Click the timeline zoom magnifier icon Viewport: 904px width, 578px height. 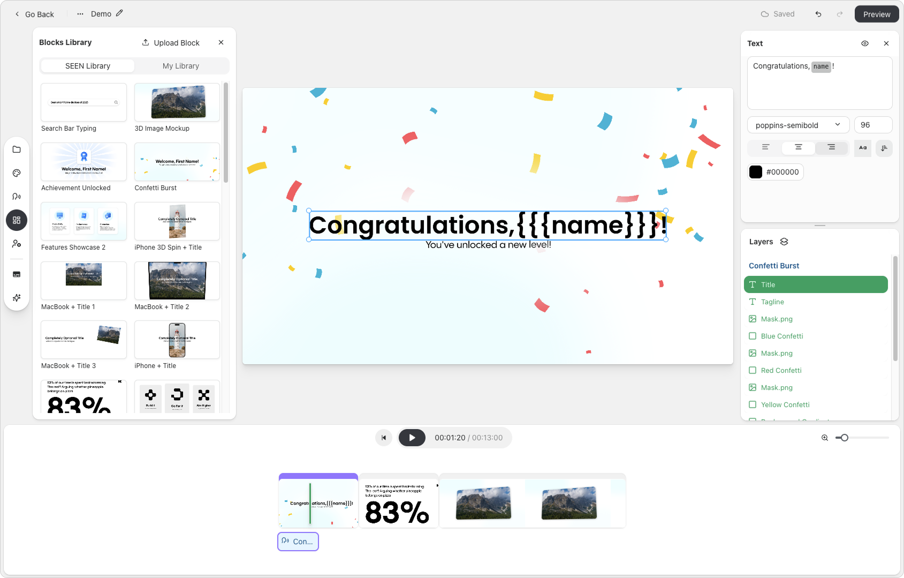click(825, 438)
